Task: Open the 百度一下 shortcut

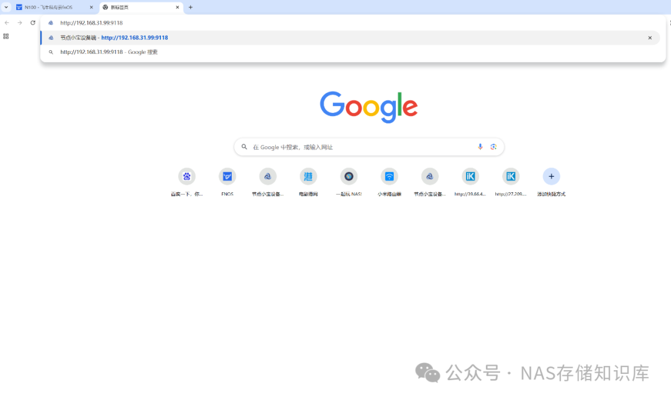Action: tap(186, 182)
